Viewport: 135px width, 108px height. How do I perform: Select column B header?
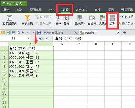[x=62, y=44]
